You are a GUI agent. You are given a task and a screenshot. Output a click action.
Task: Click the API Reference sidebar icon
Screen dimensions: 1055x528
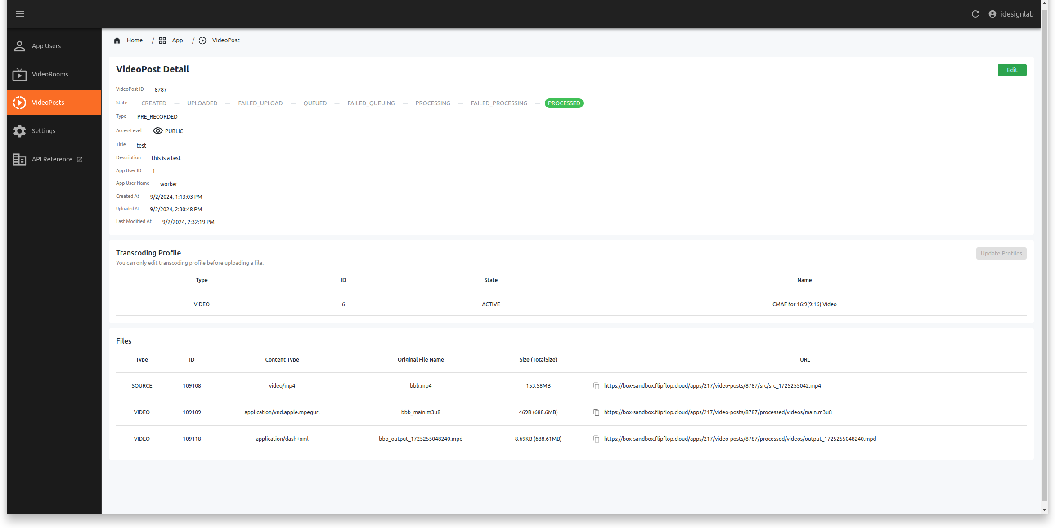tap(19, 159)
